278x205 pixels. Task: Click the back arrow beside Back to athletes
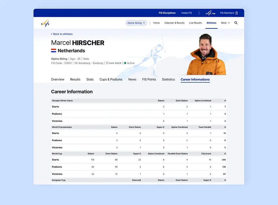click(52, 34)
